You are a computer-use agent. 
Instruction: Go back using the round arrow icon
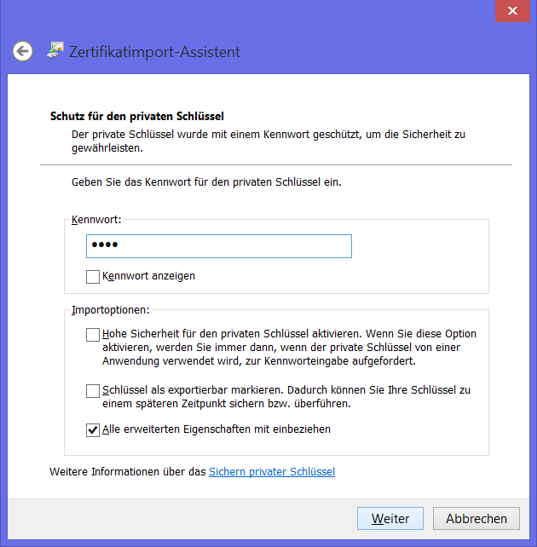pos(23,51)
